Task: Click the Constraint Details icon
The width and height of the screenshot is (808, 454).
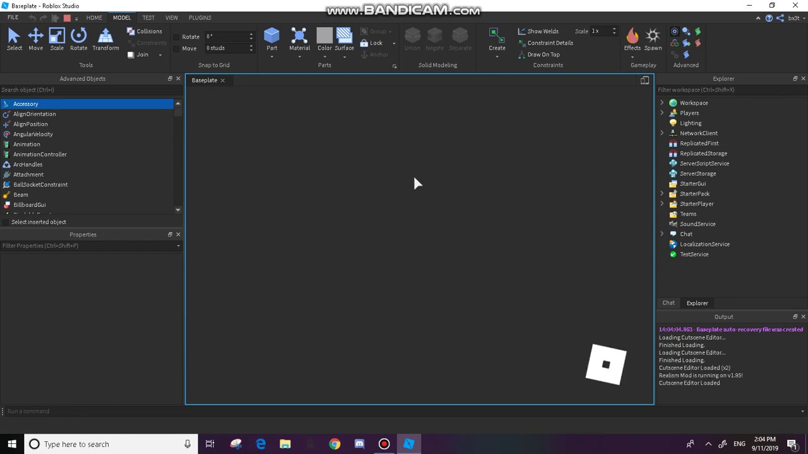Action: [522, 43]
